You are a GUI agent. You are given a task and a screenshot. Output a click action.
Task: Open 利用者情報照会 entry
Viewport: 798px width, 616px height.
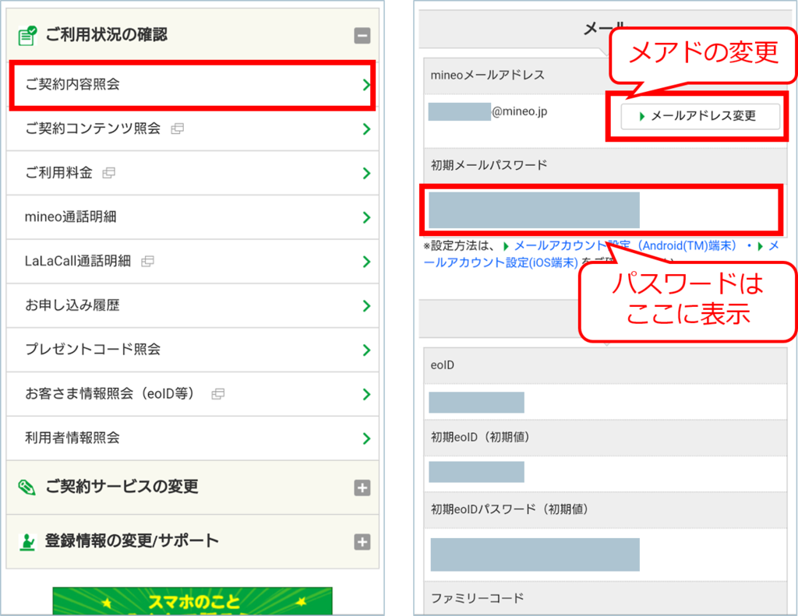[193, 438]
